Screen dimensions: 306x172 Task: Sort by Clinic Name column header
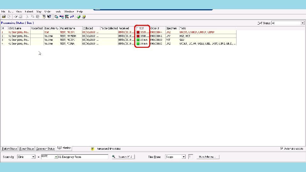[19, 28]
